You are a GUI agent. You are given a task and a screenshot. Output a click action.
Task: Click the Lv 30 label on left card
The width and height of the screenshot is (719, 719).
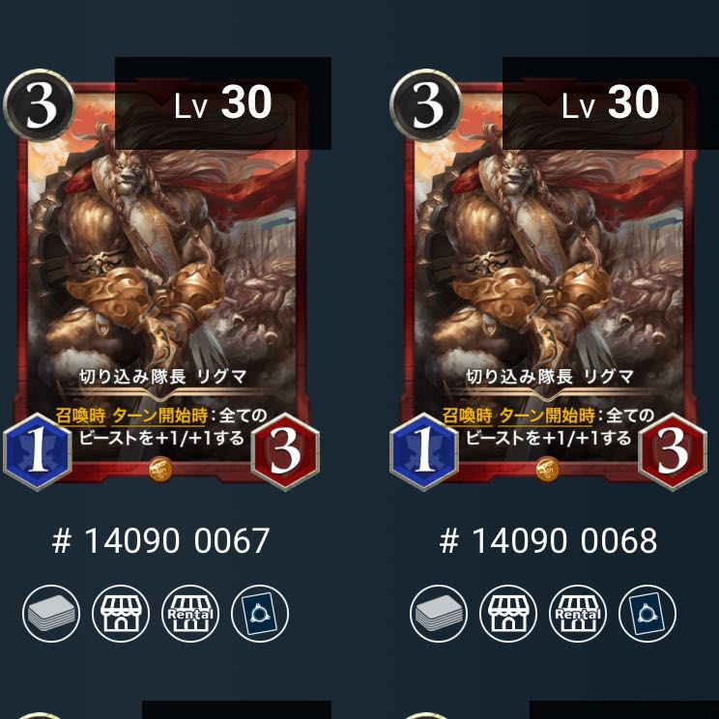pos(223,102)
